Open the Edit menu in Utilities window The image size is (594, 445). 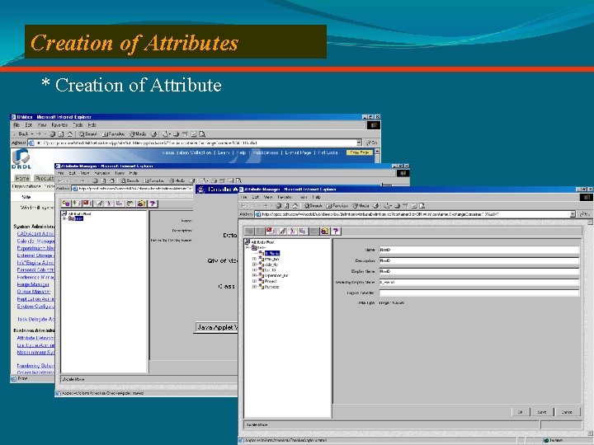[28, 125]
